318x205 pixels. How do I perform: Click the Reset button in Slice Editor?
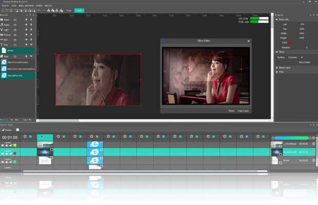(231, 111)
